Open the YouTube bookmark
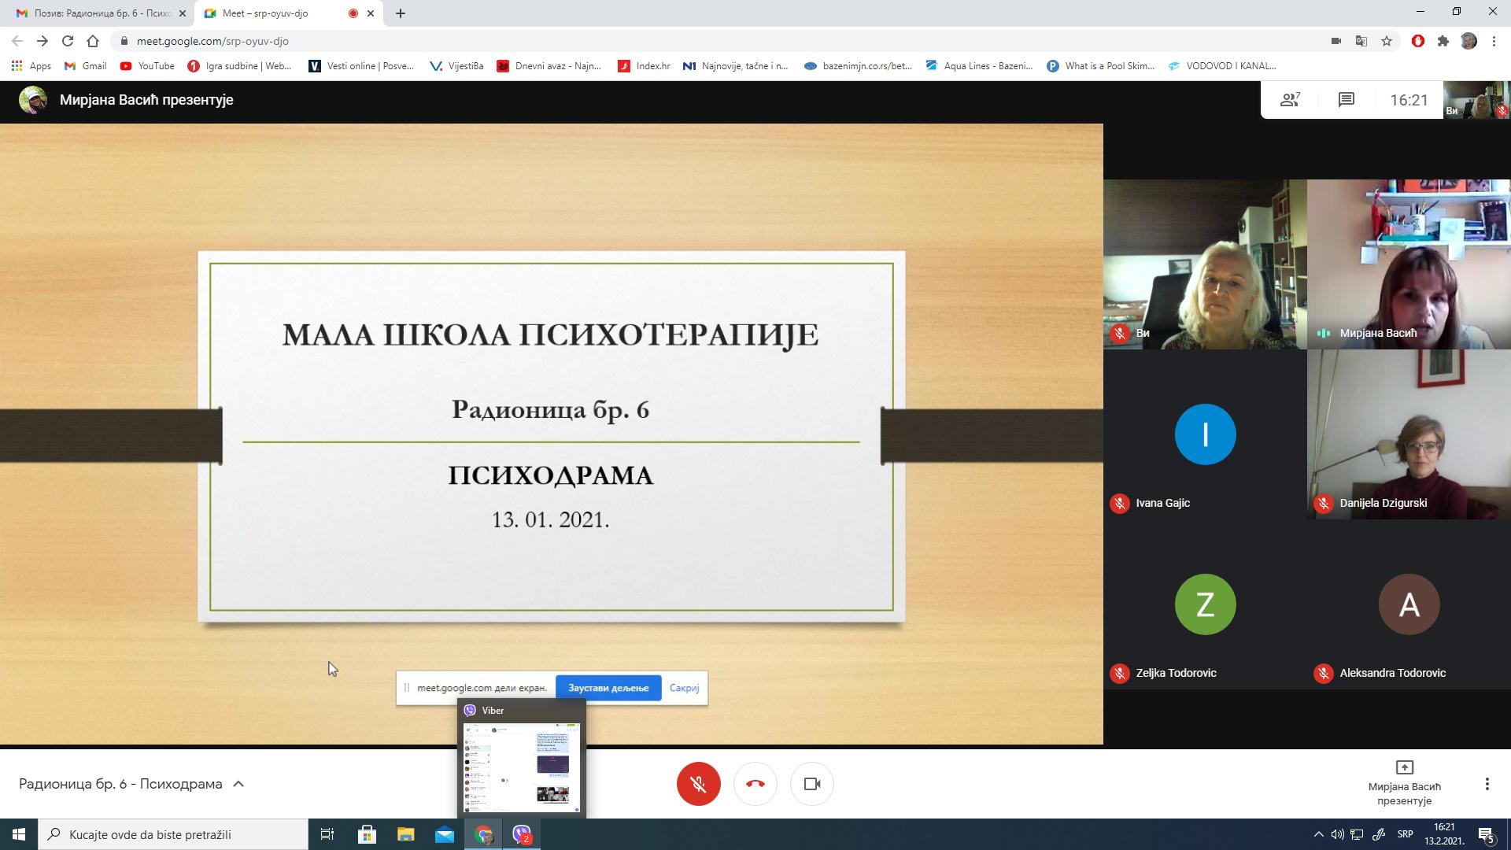 pyautogui.click(x=147, y=66)
